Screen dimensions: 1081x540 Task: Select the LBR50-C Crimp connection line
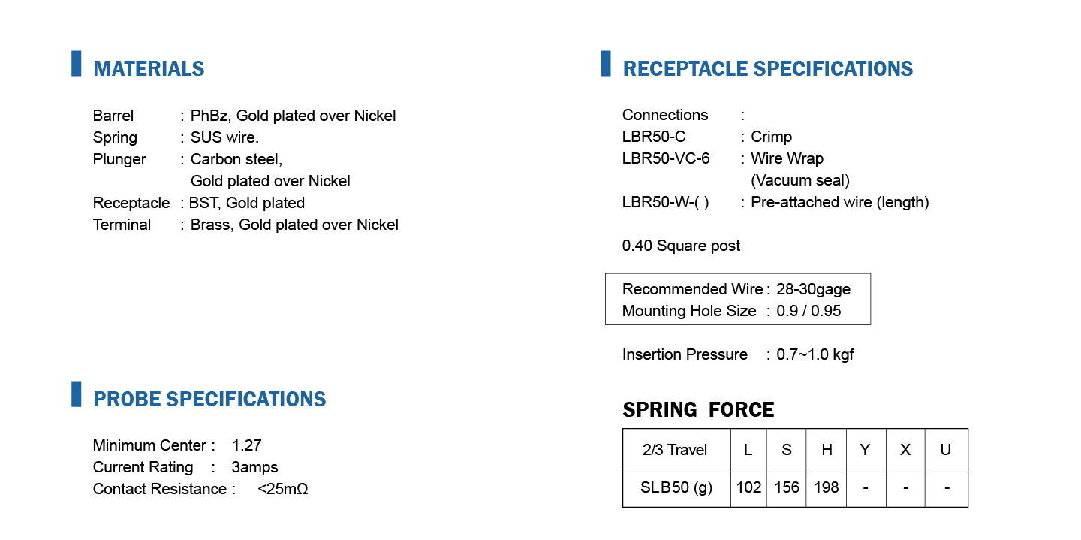[706, 137]
